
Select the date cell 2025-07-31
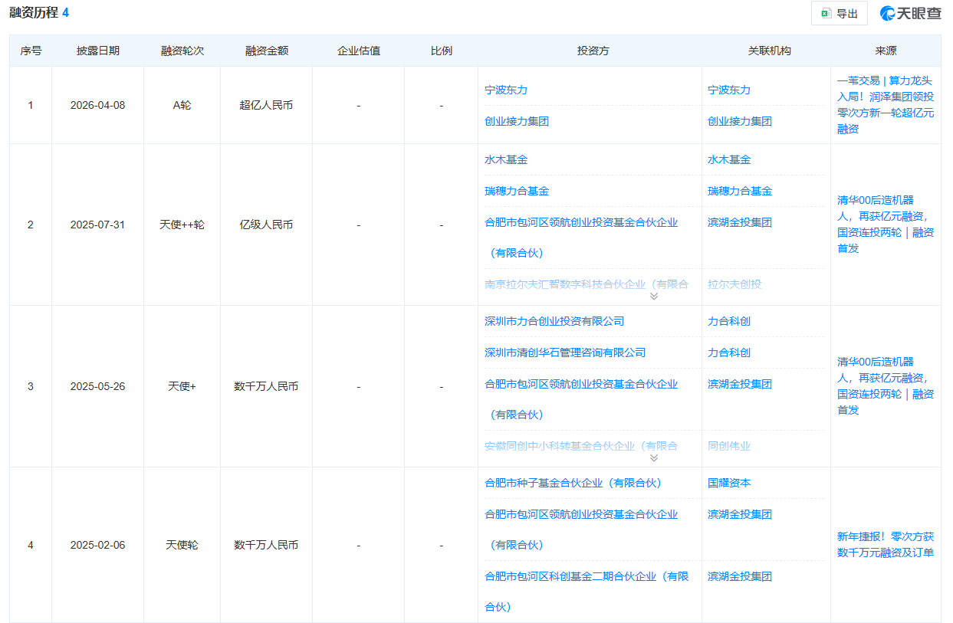pyautogui.click(x=97, y=225)
